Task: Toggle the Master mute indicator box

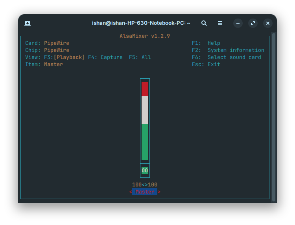Action: point(145,170)
